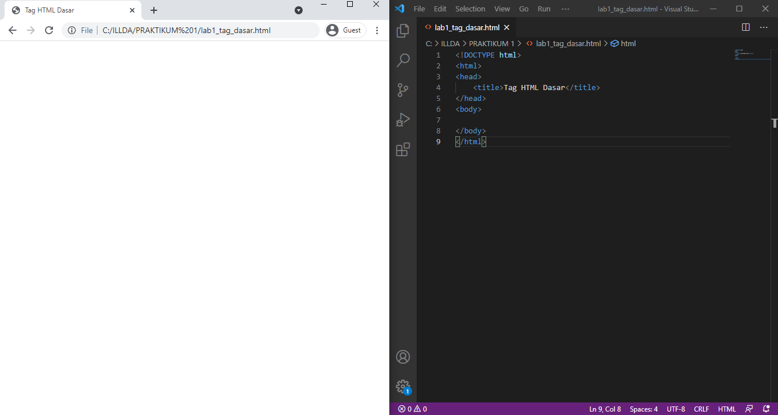Open the notifications bell in the status bar

[x=767, y=409]
